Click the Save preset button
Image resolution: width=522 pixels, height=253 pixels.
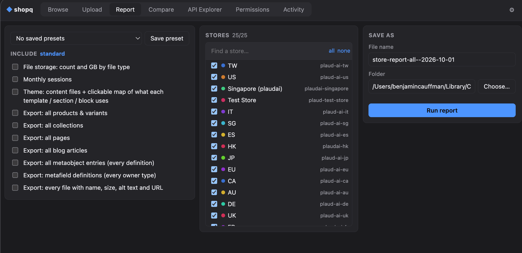(167, 38)
